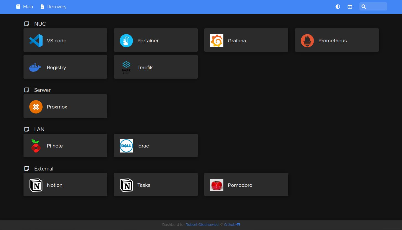
Task: Switch to the Recovery page tab
Action: point(53,7)
